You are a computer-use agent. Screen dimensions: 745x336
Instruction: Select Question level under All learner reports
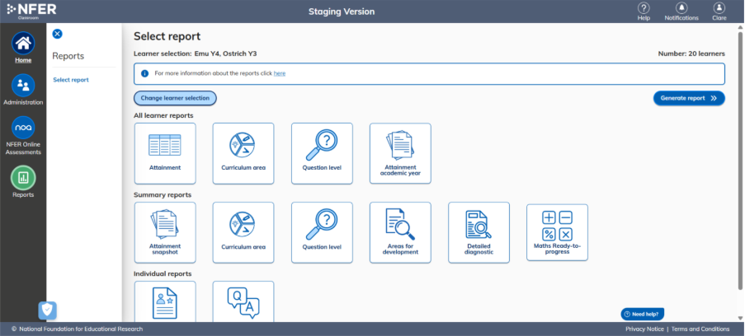tap(322, 153)
